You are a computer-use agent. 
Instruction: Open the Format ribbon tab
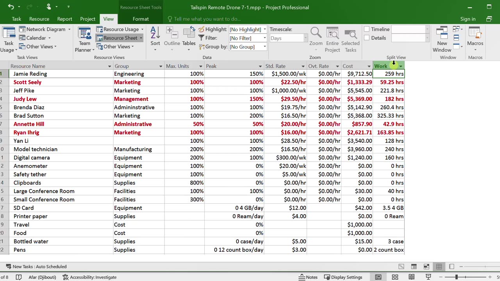[x=141, y=19]
